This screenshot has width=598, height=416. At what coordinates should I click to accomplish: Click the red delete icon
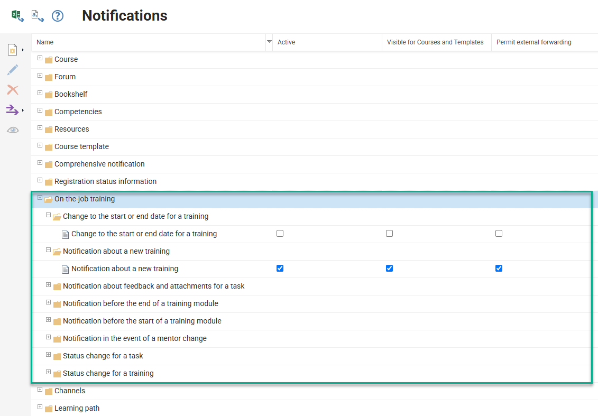tap(12, 90)
